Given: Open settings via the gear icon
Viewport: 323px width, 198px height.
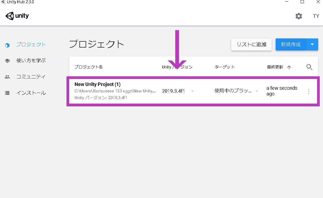Looking at the screenshot, I should tap(299, 16).
